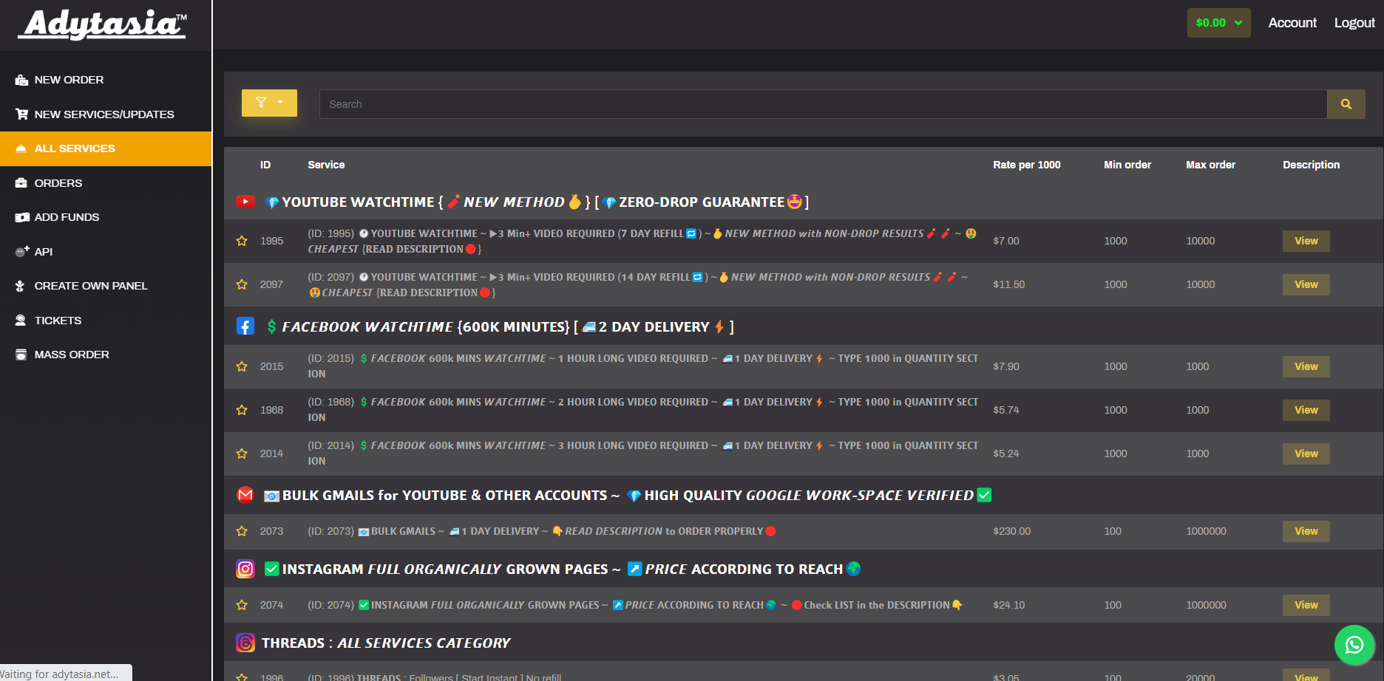The image size is (1384, 681).
Task: Click the Threads category logo icon
Action: (x=245, y=643)
